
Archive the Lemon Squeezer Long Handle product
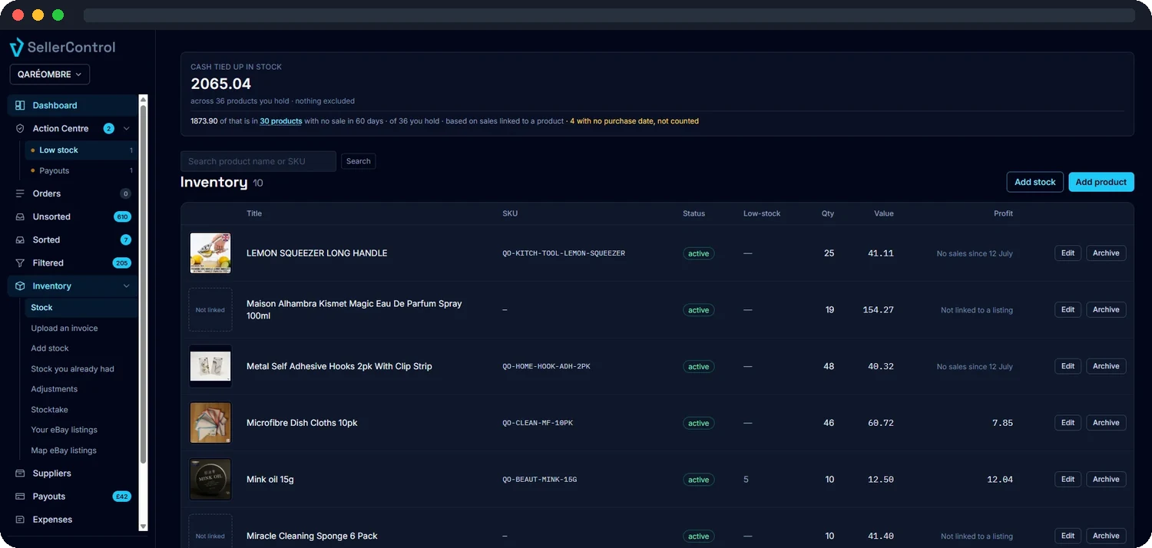(1106, 253)
